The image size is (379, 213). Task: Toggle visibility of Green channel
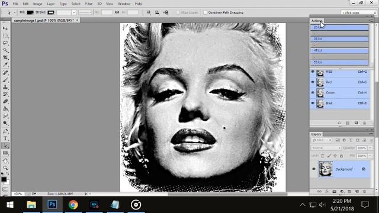pos(313,92)
